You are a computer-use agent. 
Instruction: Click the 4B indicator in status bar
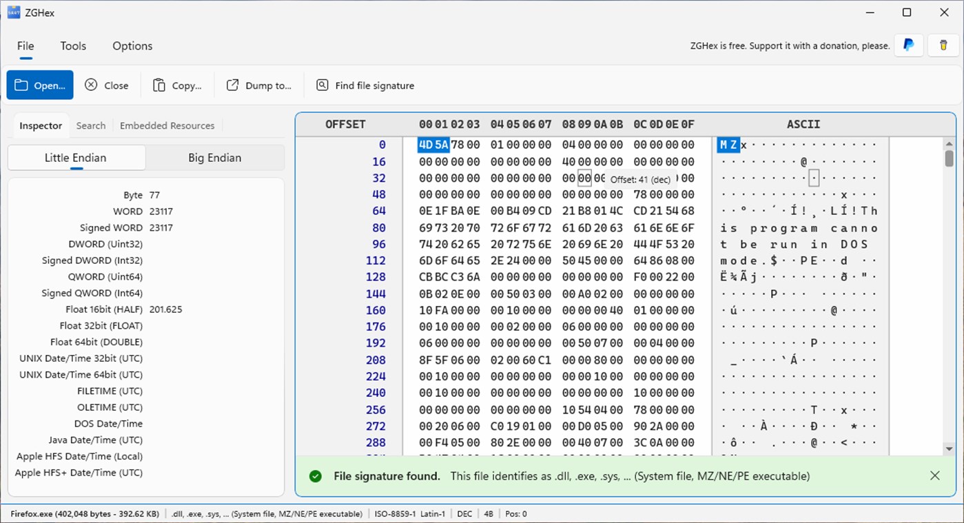click(x=488, y=513)
